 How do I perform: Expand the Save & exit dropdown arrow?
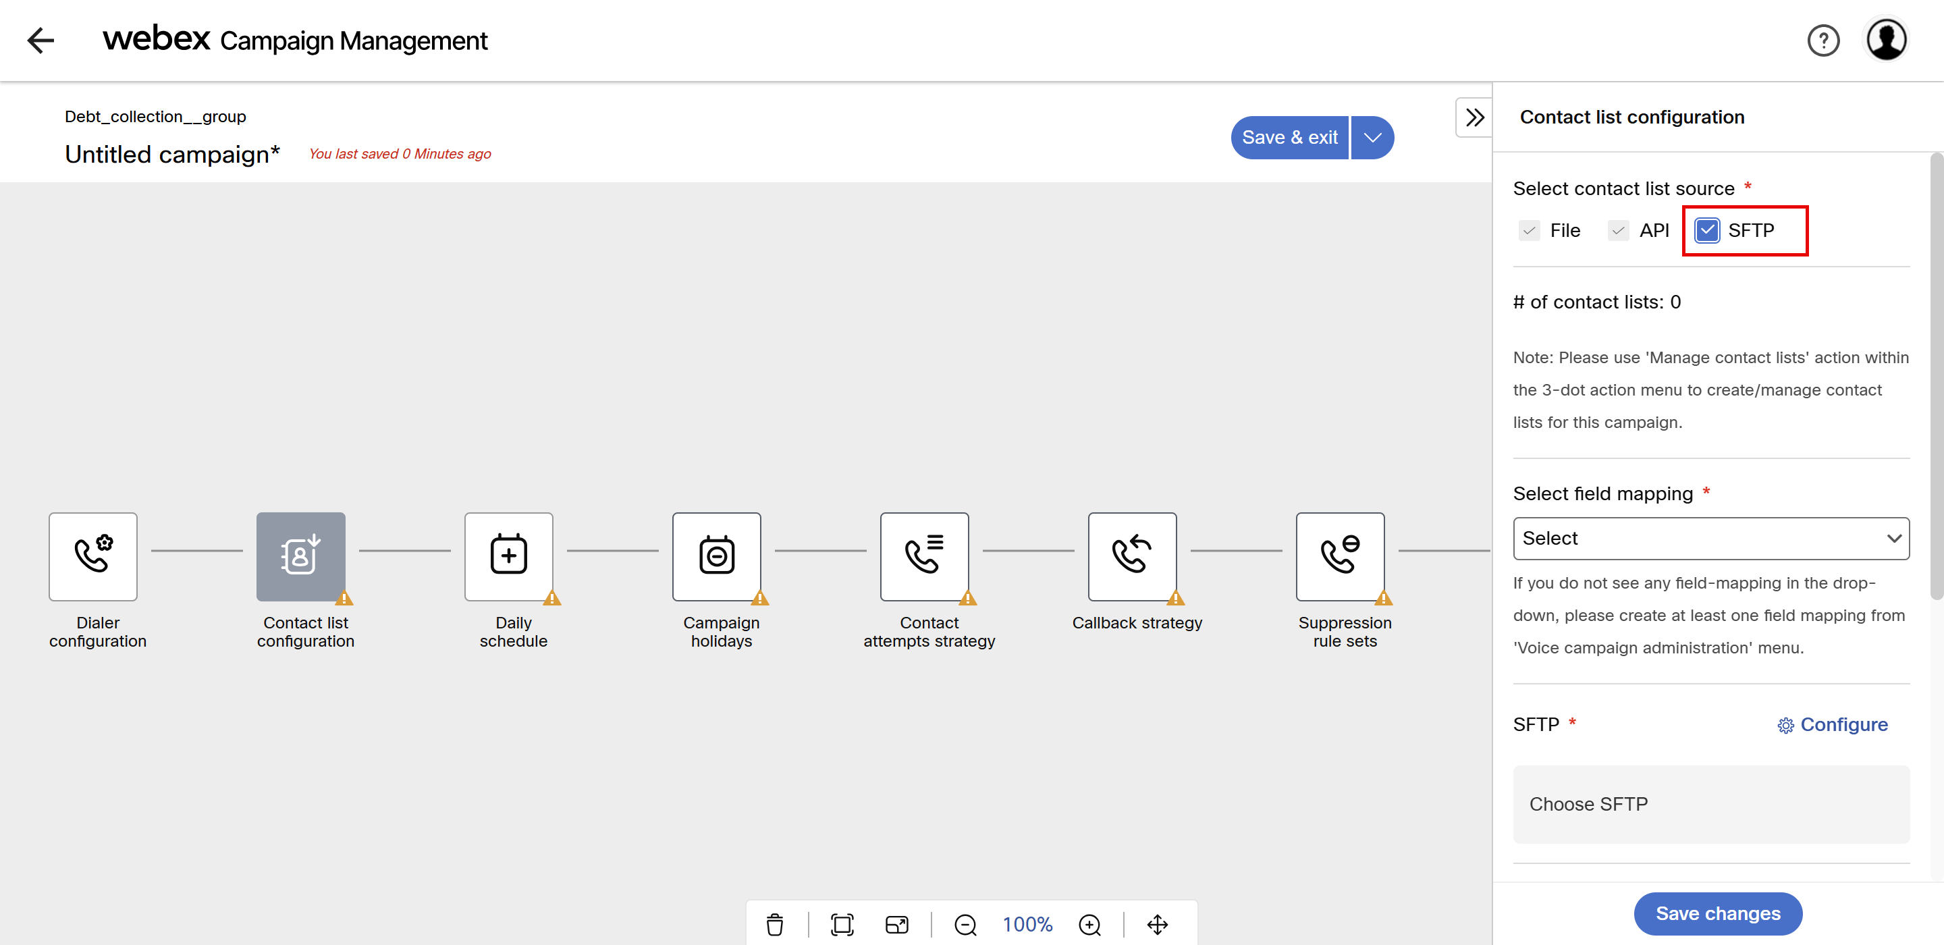[1373, 138]
